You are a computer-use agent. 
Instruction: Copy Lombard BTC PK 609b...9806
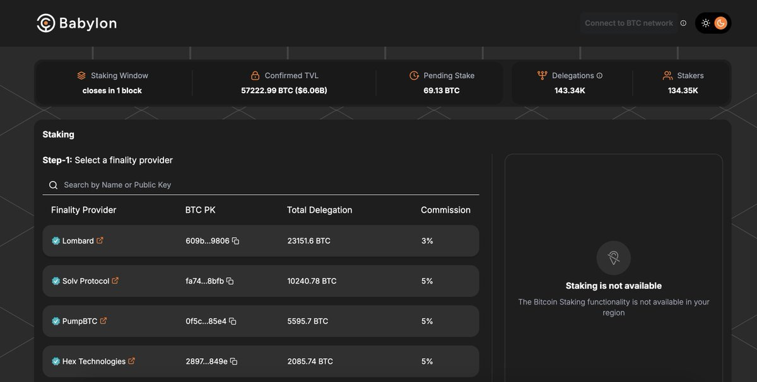coord(235,241)
